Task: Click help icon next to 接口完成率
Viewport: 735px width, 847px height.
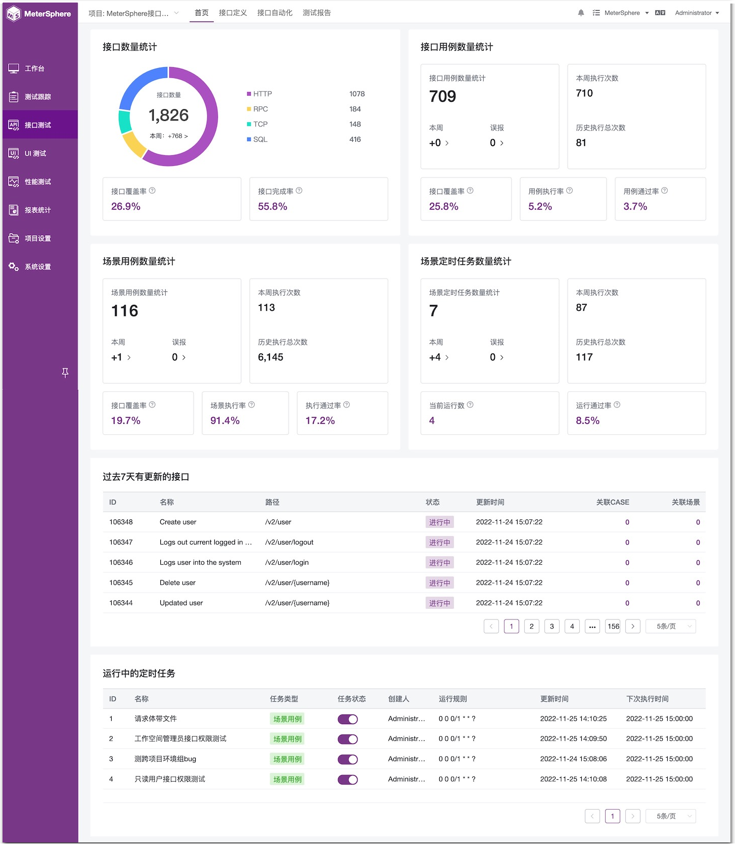Action: pyautogui.click(x=299, y=191)
